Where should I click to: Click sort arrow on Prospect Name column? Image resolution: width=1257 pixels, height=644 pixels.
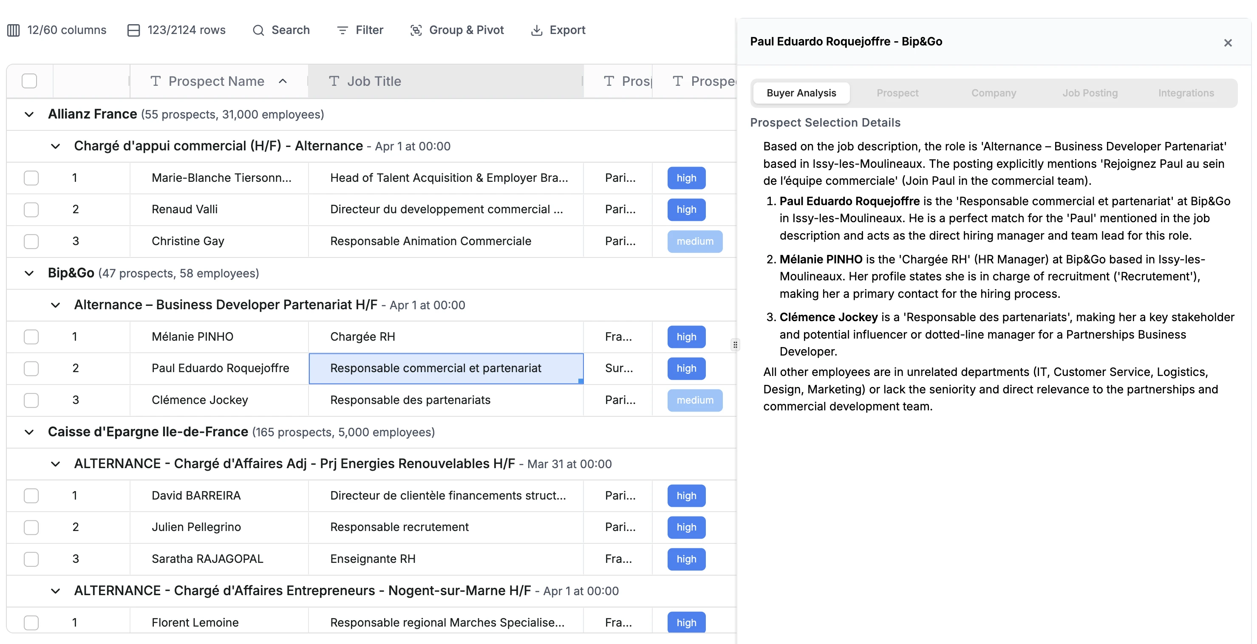tap(283, 81)
